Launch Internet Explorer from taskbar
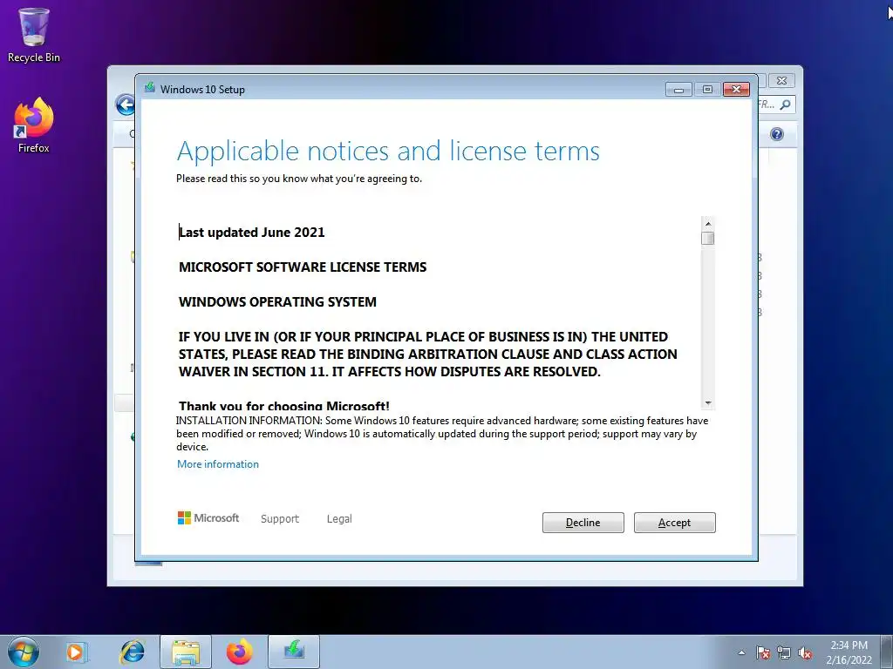893x669 pixels. [133, 652]
